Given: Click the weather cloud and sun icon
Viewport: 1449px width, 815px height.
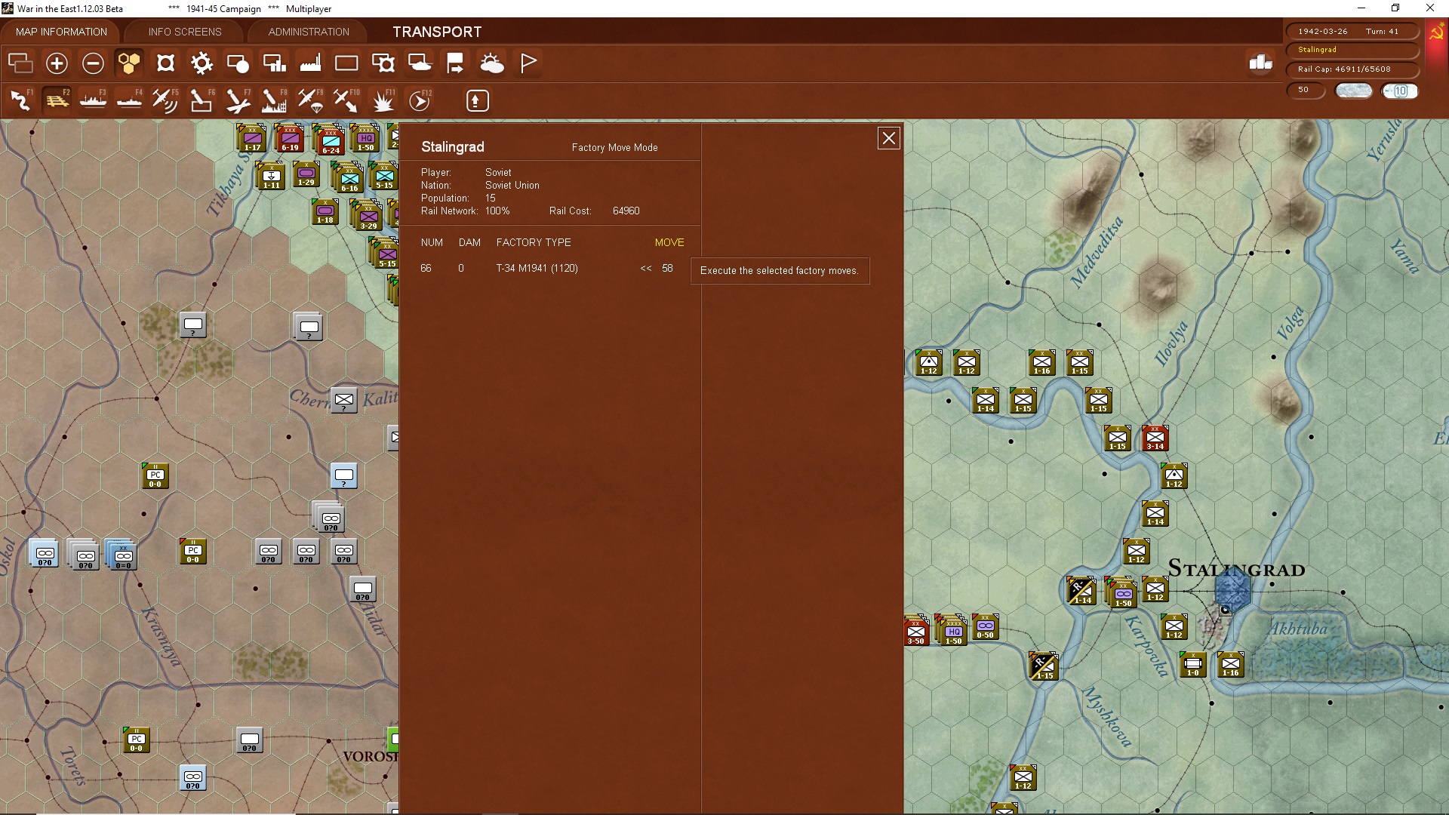Looking at the screenshot, I should coord(491,63).
